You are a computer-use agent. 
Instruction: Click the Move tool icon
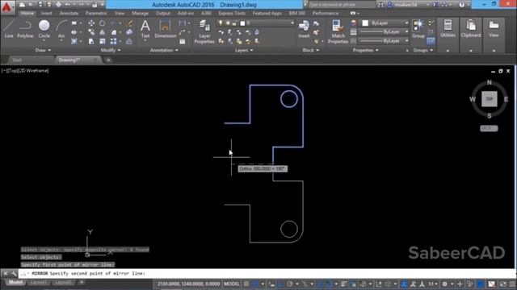[91, 23]
